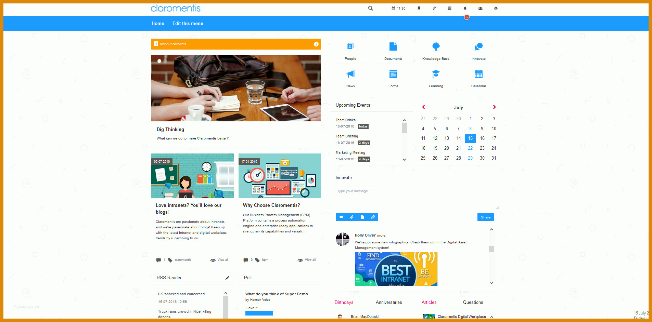
Task: Click the people group icon in header
Action: [480, 8]
